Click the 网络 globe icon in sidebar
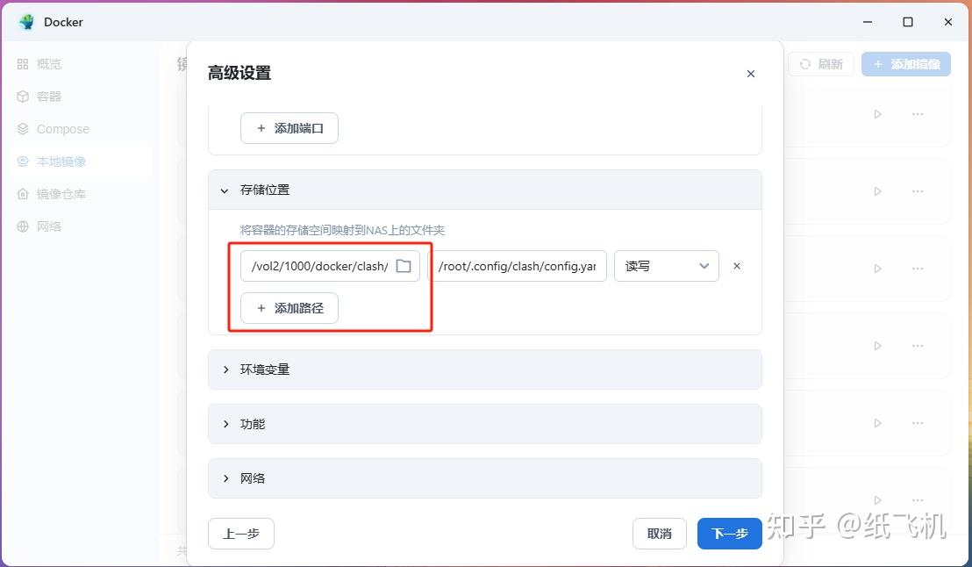 [x=21, y=226]
